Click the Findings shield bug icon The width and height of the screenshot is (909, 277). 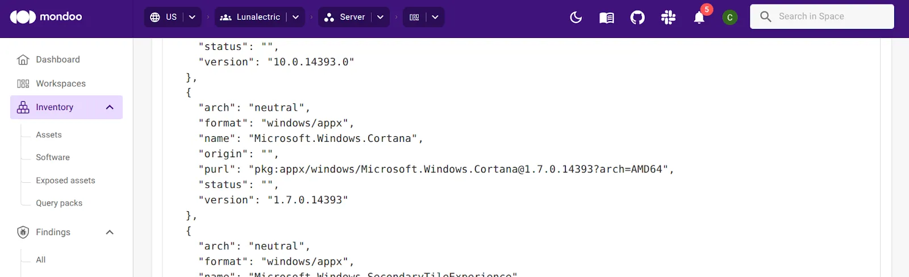click(23, 232)
